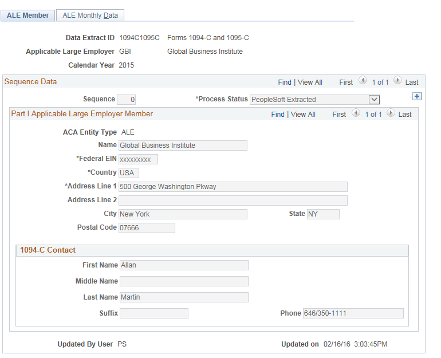Click Last in Sequence Data navigation
The width and height of the screenshot is (441, 358).
[x=412, y=82]
